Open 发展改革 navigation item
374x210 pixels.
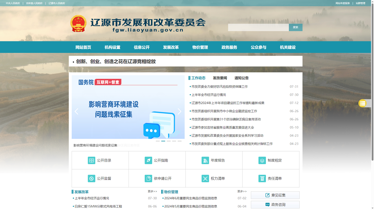tap(171, 47)
